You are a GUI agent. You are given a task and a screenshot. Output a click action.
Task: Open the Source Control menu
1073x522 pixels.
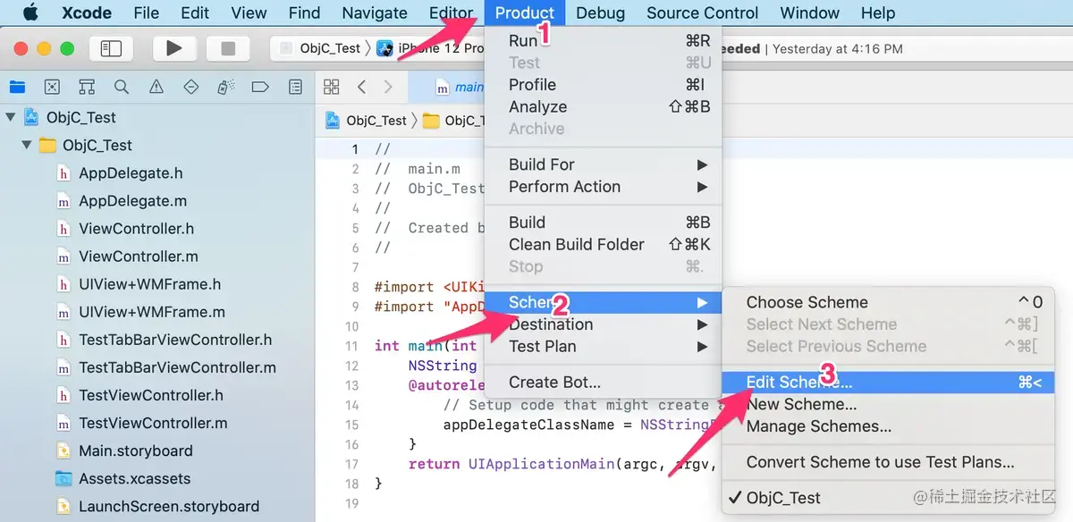pyautogui.click(x=703, y=13)
